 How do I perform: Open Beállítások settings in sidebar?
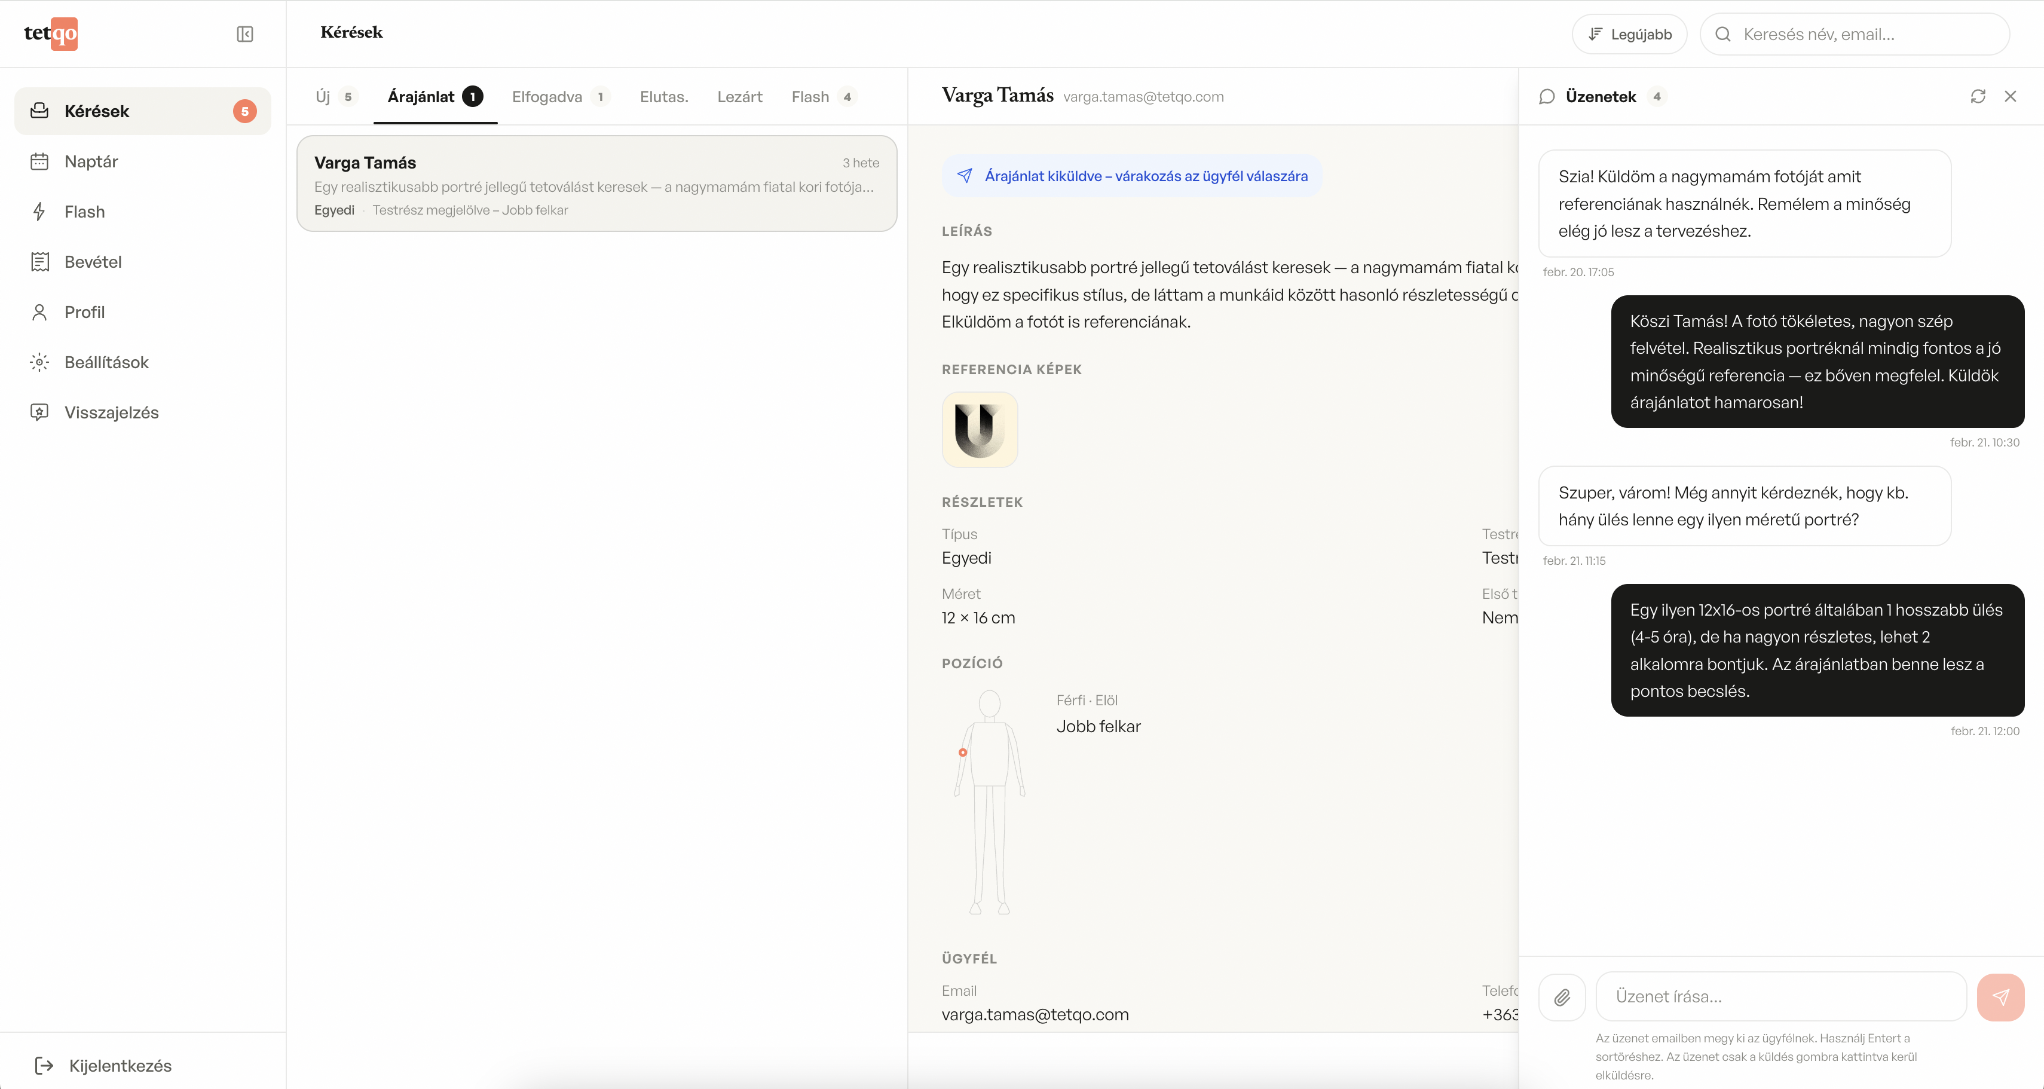[x=106, y=363]
